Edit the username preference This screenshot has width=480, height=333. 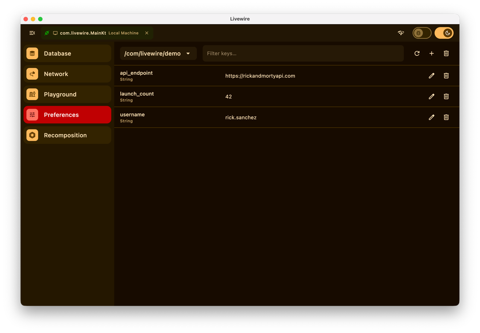click(x=432, y=117)
